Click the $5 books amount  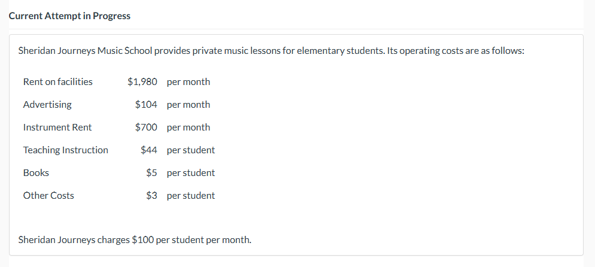tap(151, 172)
